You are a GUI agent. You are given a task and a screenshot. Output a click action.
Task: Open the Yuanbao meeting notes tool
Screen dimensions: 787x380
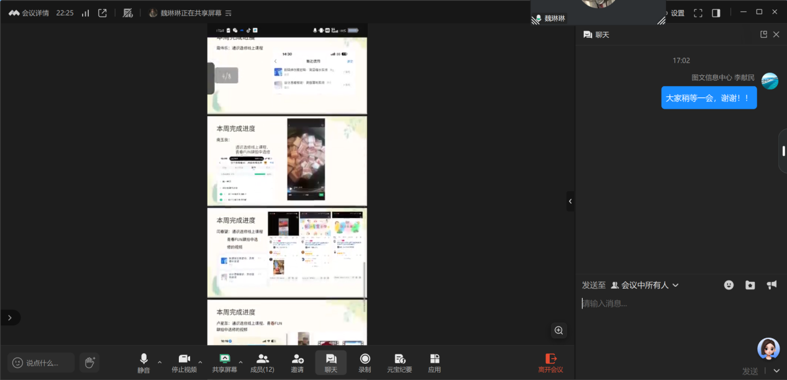[399, 363]
